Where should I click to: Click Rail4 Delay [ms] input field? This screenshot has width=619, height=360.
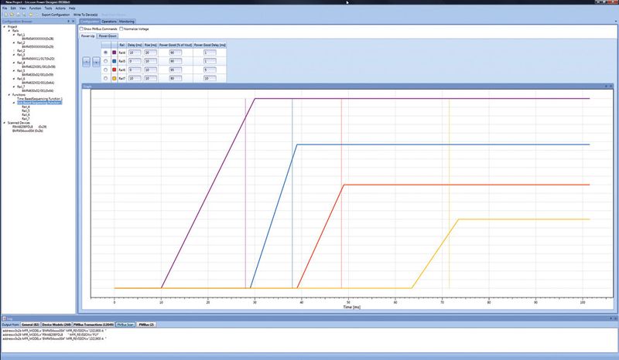click(135, 53)
